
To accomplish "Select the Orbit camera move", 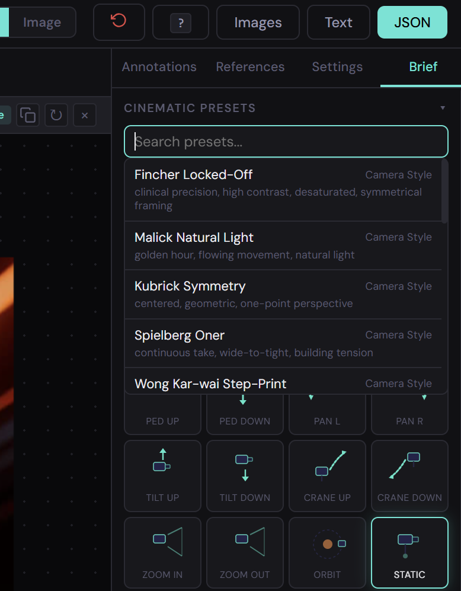I will [x=327, y=552].
